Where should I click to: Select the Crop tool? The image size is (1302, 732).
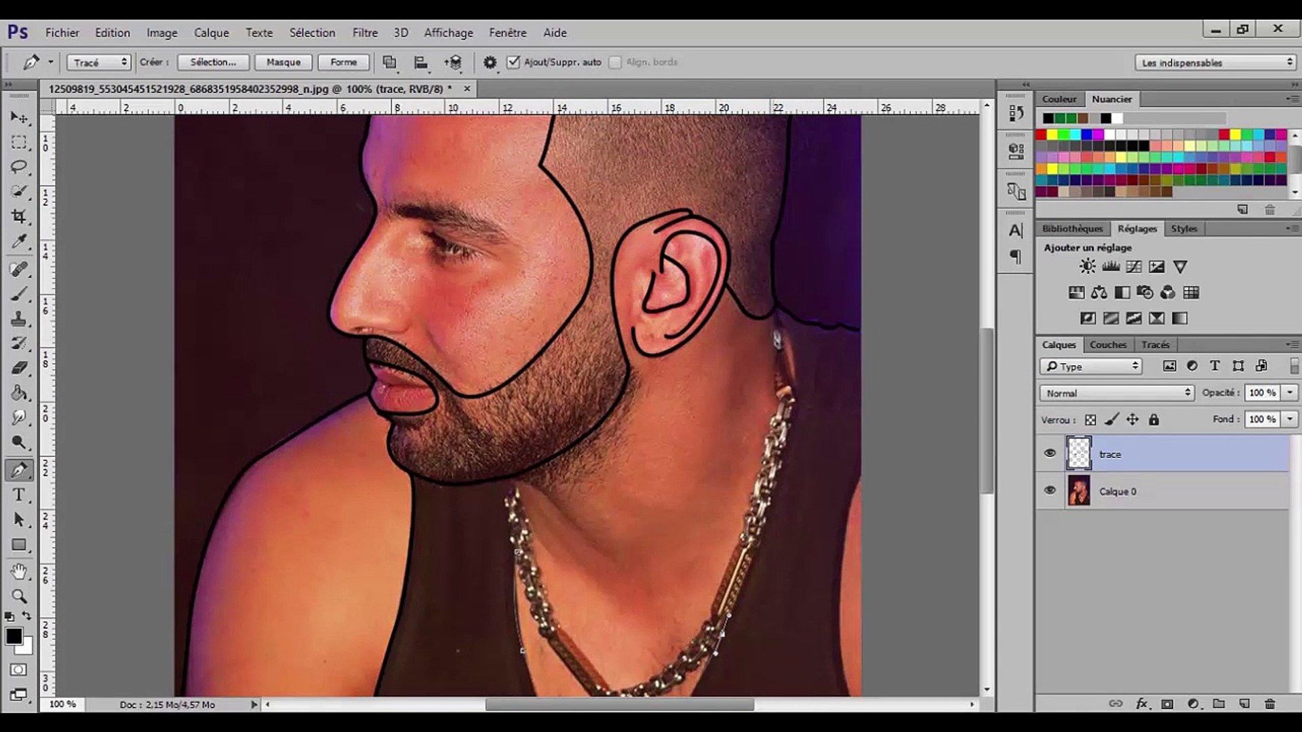pyautogui.click(x=19, y=217)
